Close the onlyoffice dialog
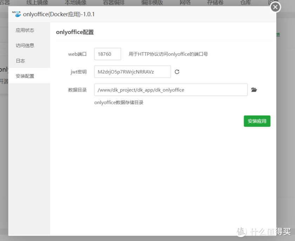 [x=275, y=7]
